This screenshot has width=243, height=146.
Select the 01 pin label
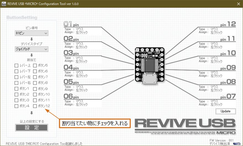tap(71, 24)
